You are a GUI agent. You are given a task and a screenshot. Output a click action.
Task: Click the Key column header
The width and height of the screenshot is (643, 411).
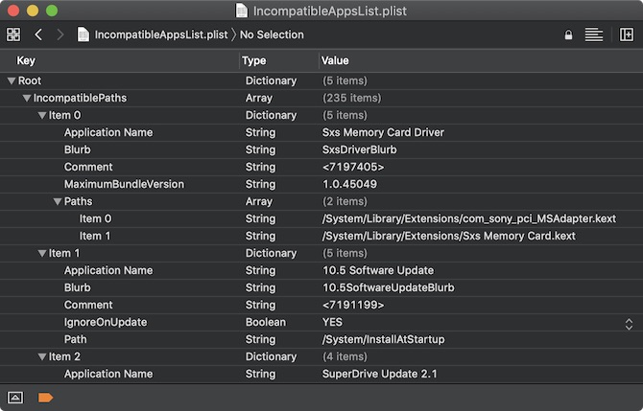26,61
